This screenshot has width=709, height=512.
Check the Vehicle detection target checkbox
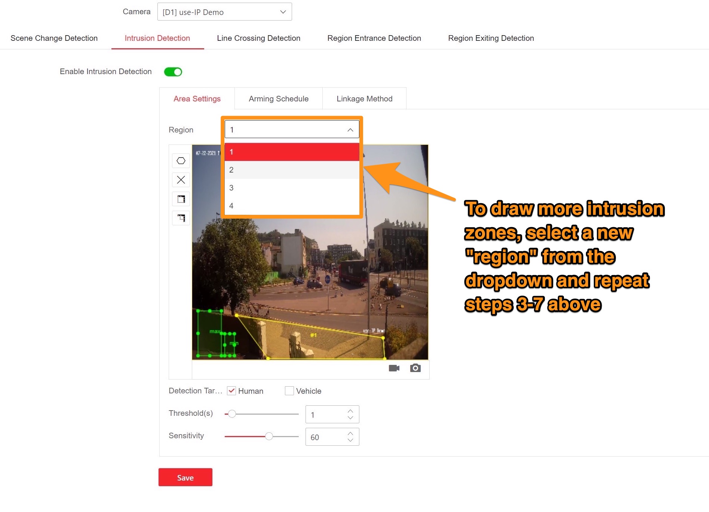click(x=289, y=391)
